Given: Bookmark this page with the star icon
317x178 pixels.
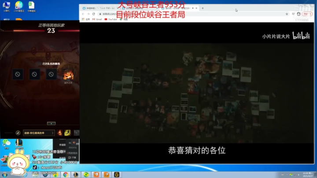Looking at the screenshot, I should 287,14.
